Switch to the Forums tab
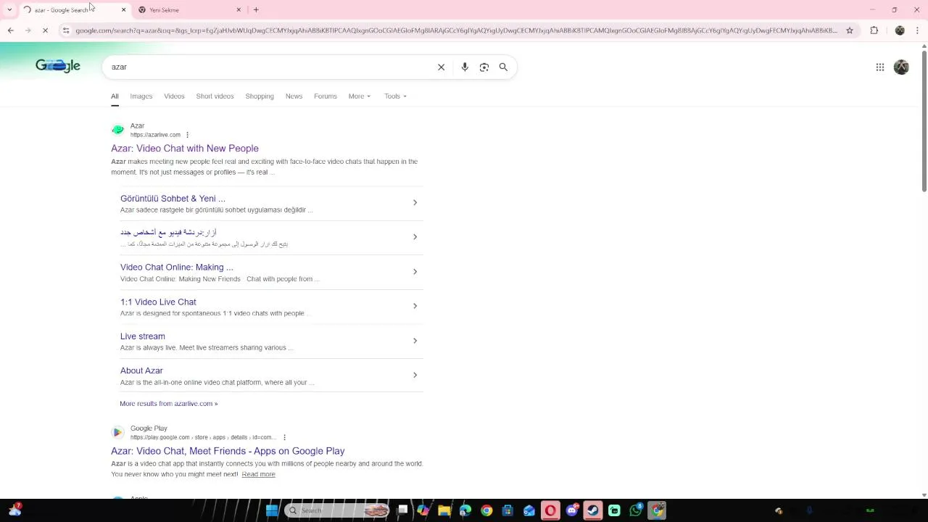928x522 pixels. (326, 96)
